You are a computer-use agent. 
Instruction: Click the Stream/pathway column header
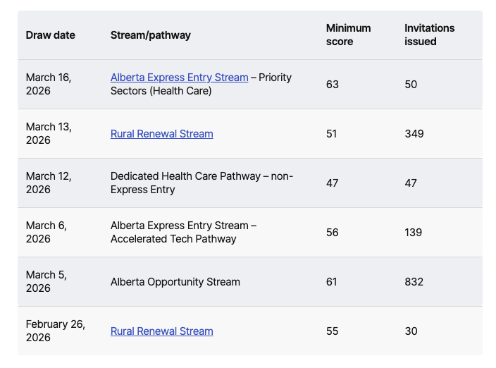150,35
